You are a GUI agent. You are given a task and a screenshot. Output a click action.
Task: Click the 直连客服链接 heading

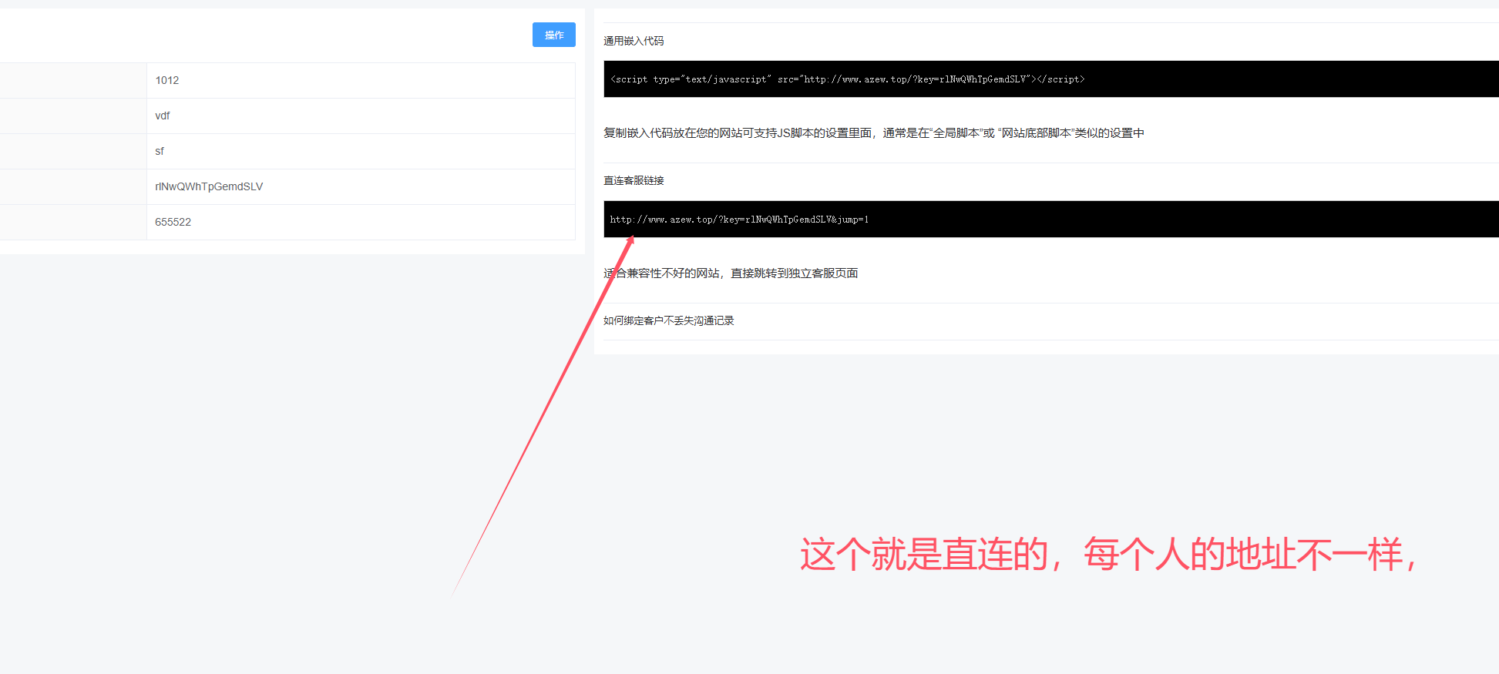click(x=634, y=180)
